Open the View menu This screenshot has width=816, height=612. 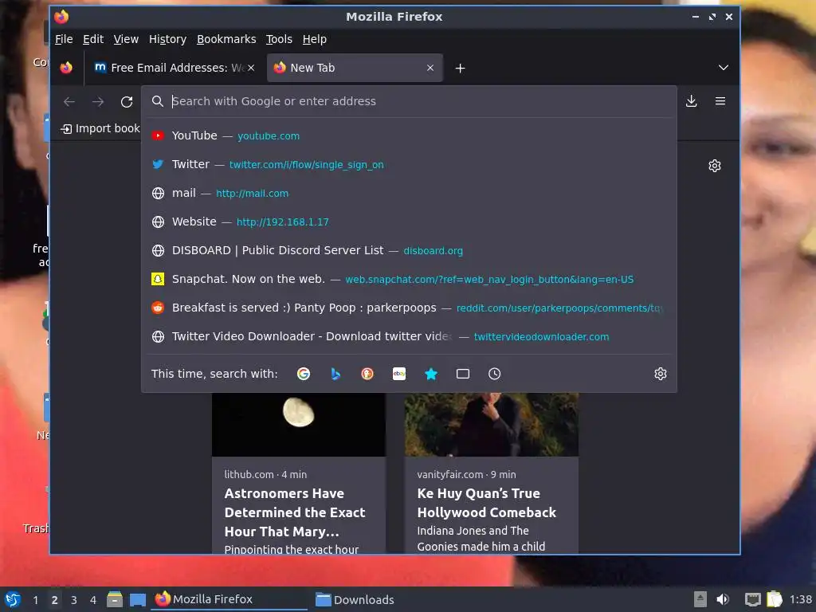(x=126, y=40)
